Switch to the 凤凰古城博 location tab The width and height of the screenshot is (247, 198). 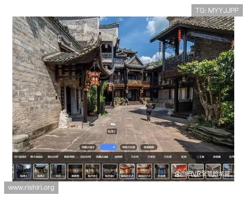[x=102, y=157]
